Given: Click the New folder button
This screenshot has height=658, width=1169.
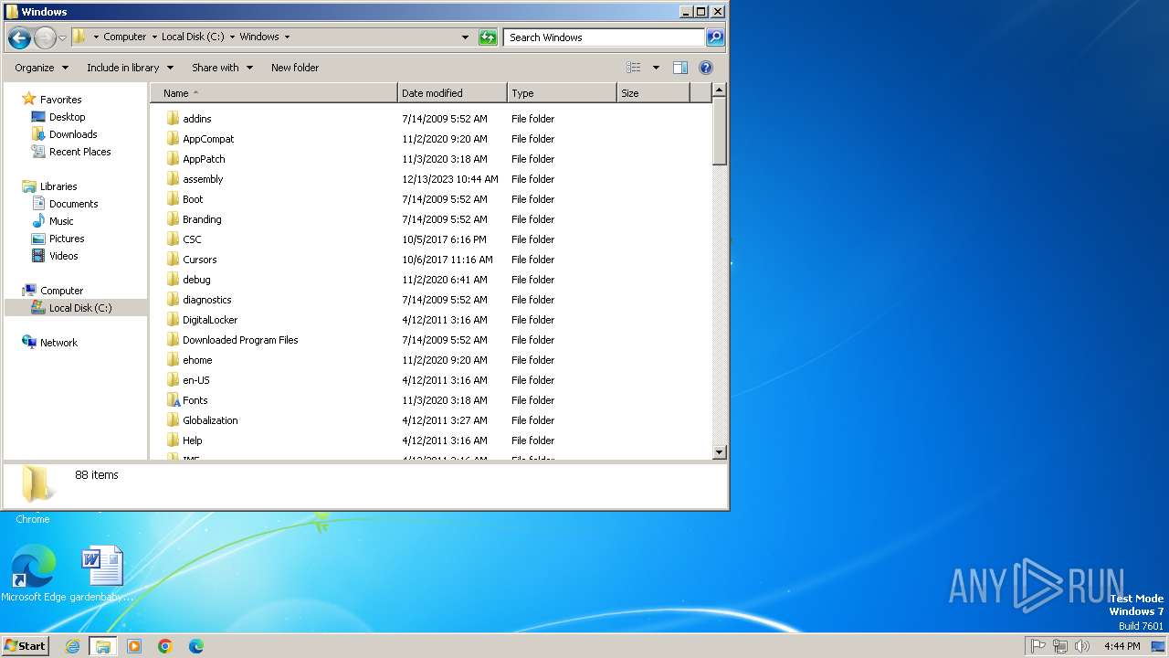Looking at the screenshot, I should 295,68.
